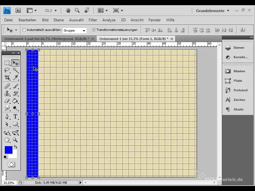Open the Gruppe dropdown
This screenshot has width=255, height=191.
coord(75,30)
